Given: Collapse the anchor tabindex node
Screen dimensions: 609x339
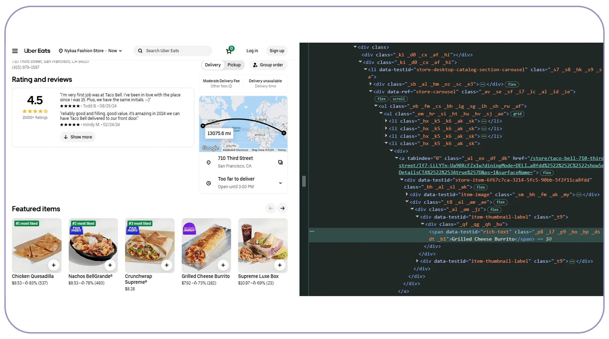Looking at the screenshot, I should (396, 158).
